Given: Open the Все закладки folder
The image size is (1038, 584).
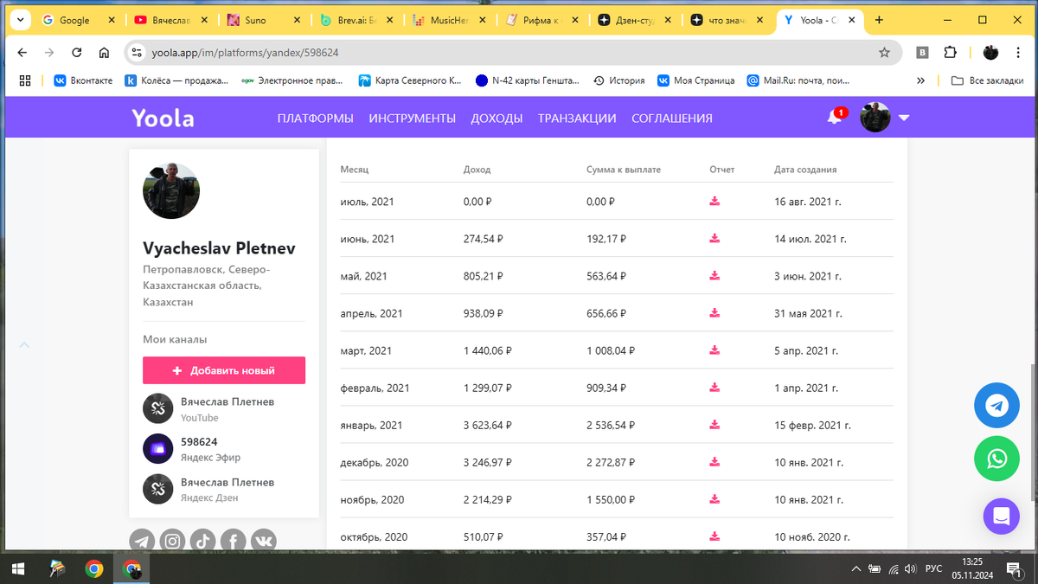Looking at the screenshot, I should (989, 80).
